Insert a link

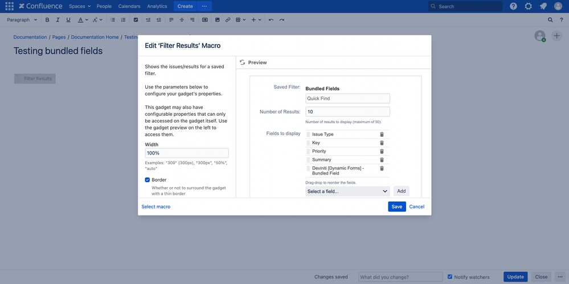coord(228,20)
